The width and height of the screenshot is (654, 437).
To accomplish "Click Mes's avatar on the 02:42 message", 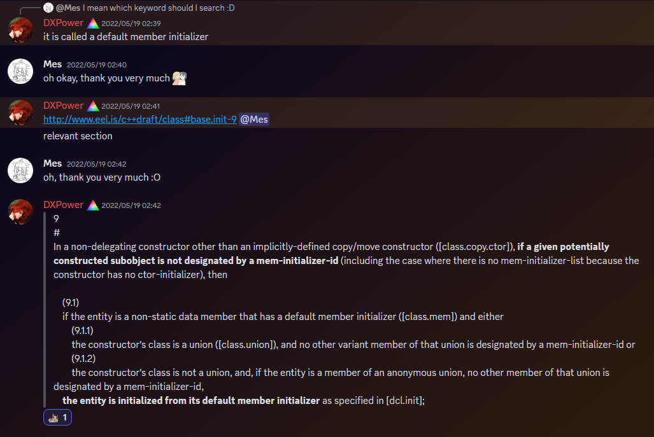I will 20,170.
